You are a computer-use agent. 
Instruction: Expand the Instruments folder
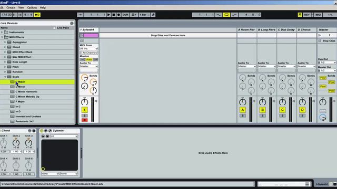tap(2, 32)
